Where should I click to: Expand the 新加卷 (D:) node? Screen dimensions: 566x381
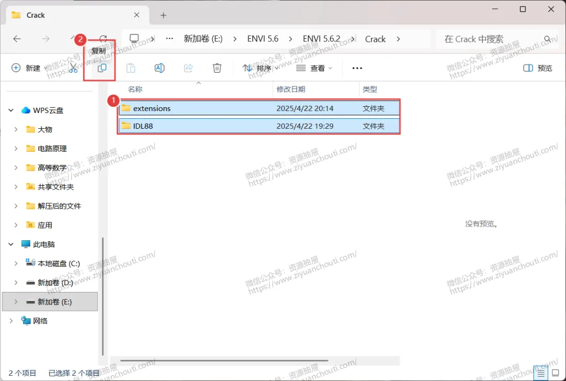pos(16,283)
